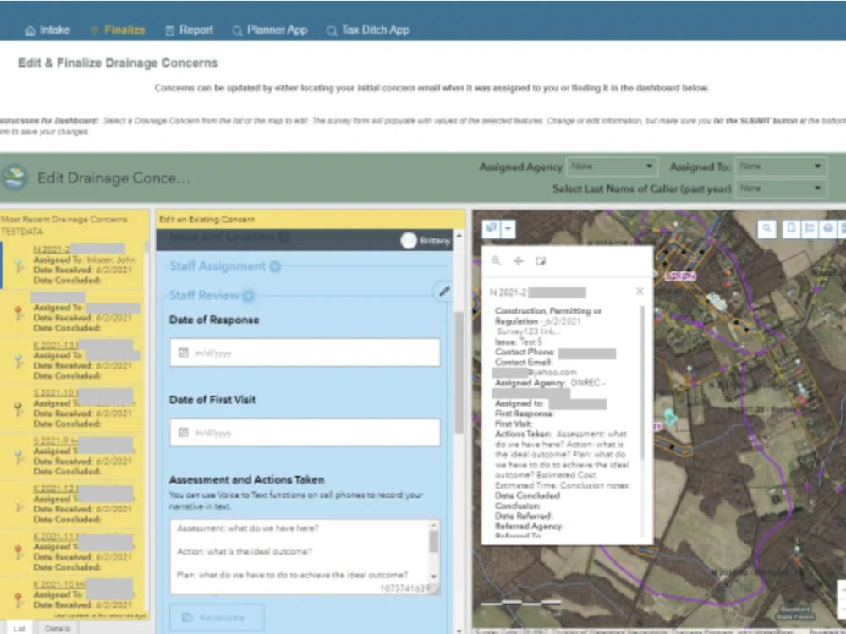This screenshot has height=634, width=846.
Task: Click pin icon beside K 2021-11 concern
Action: tap(19, 552)
